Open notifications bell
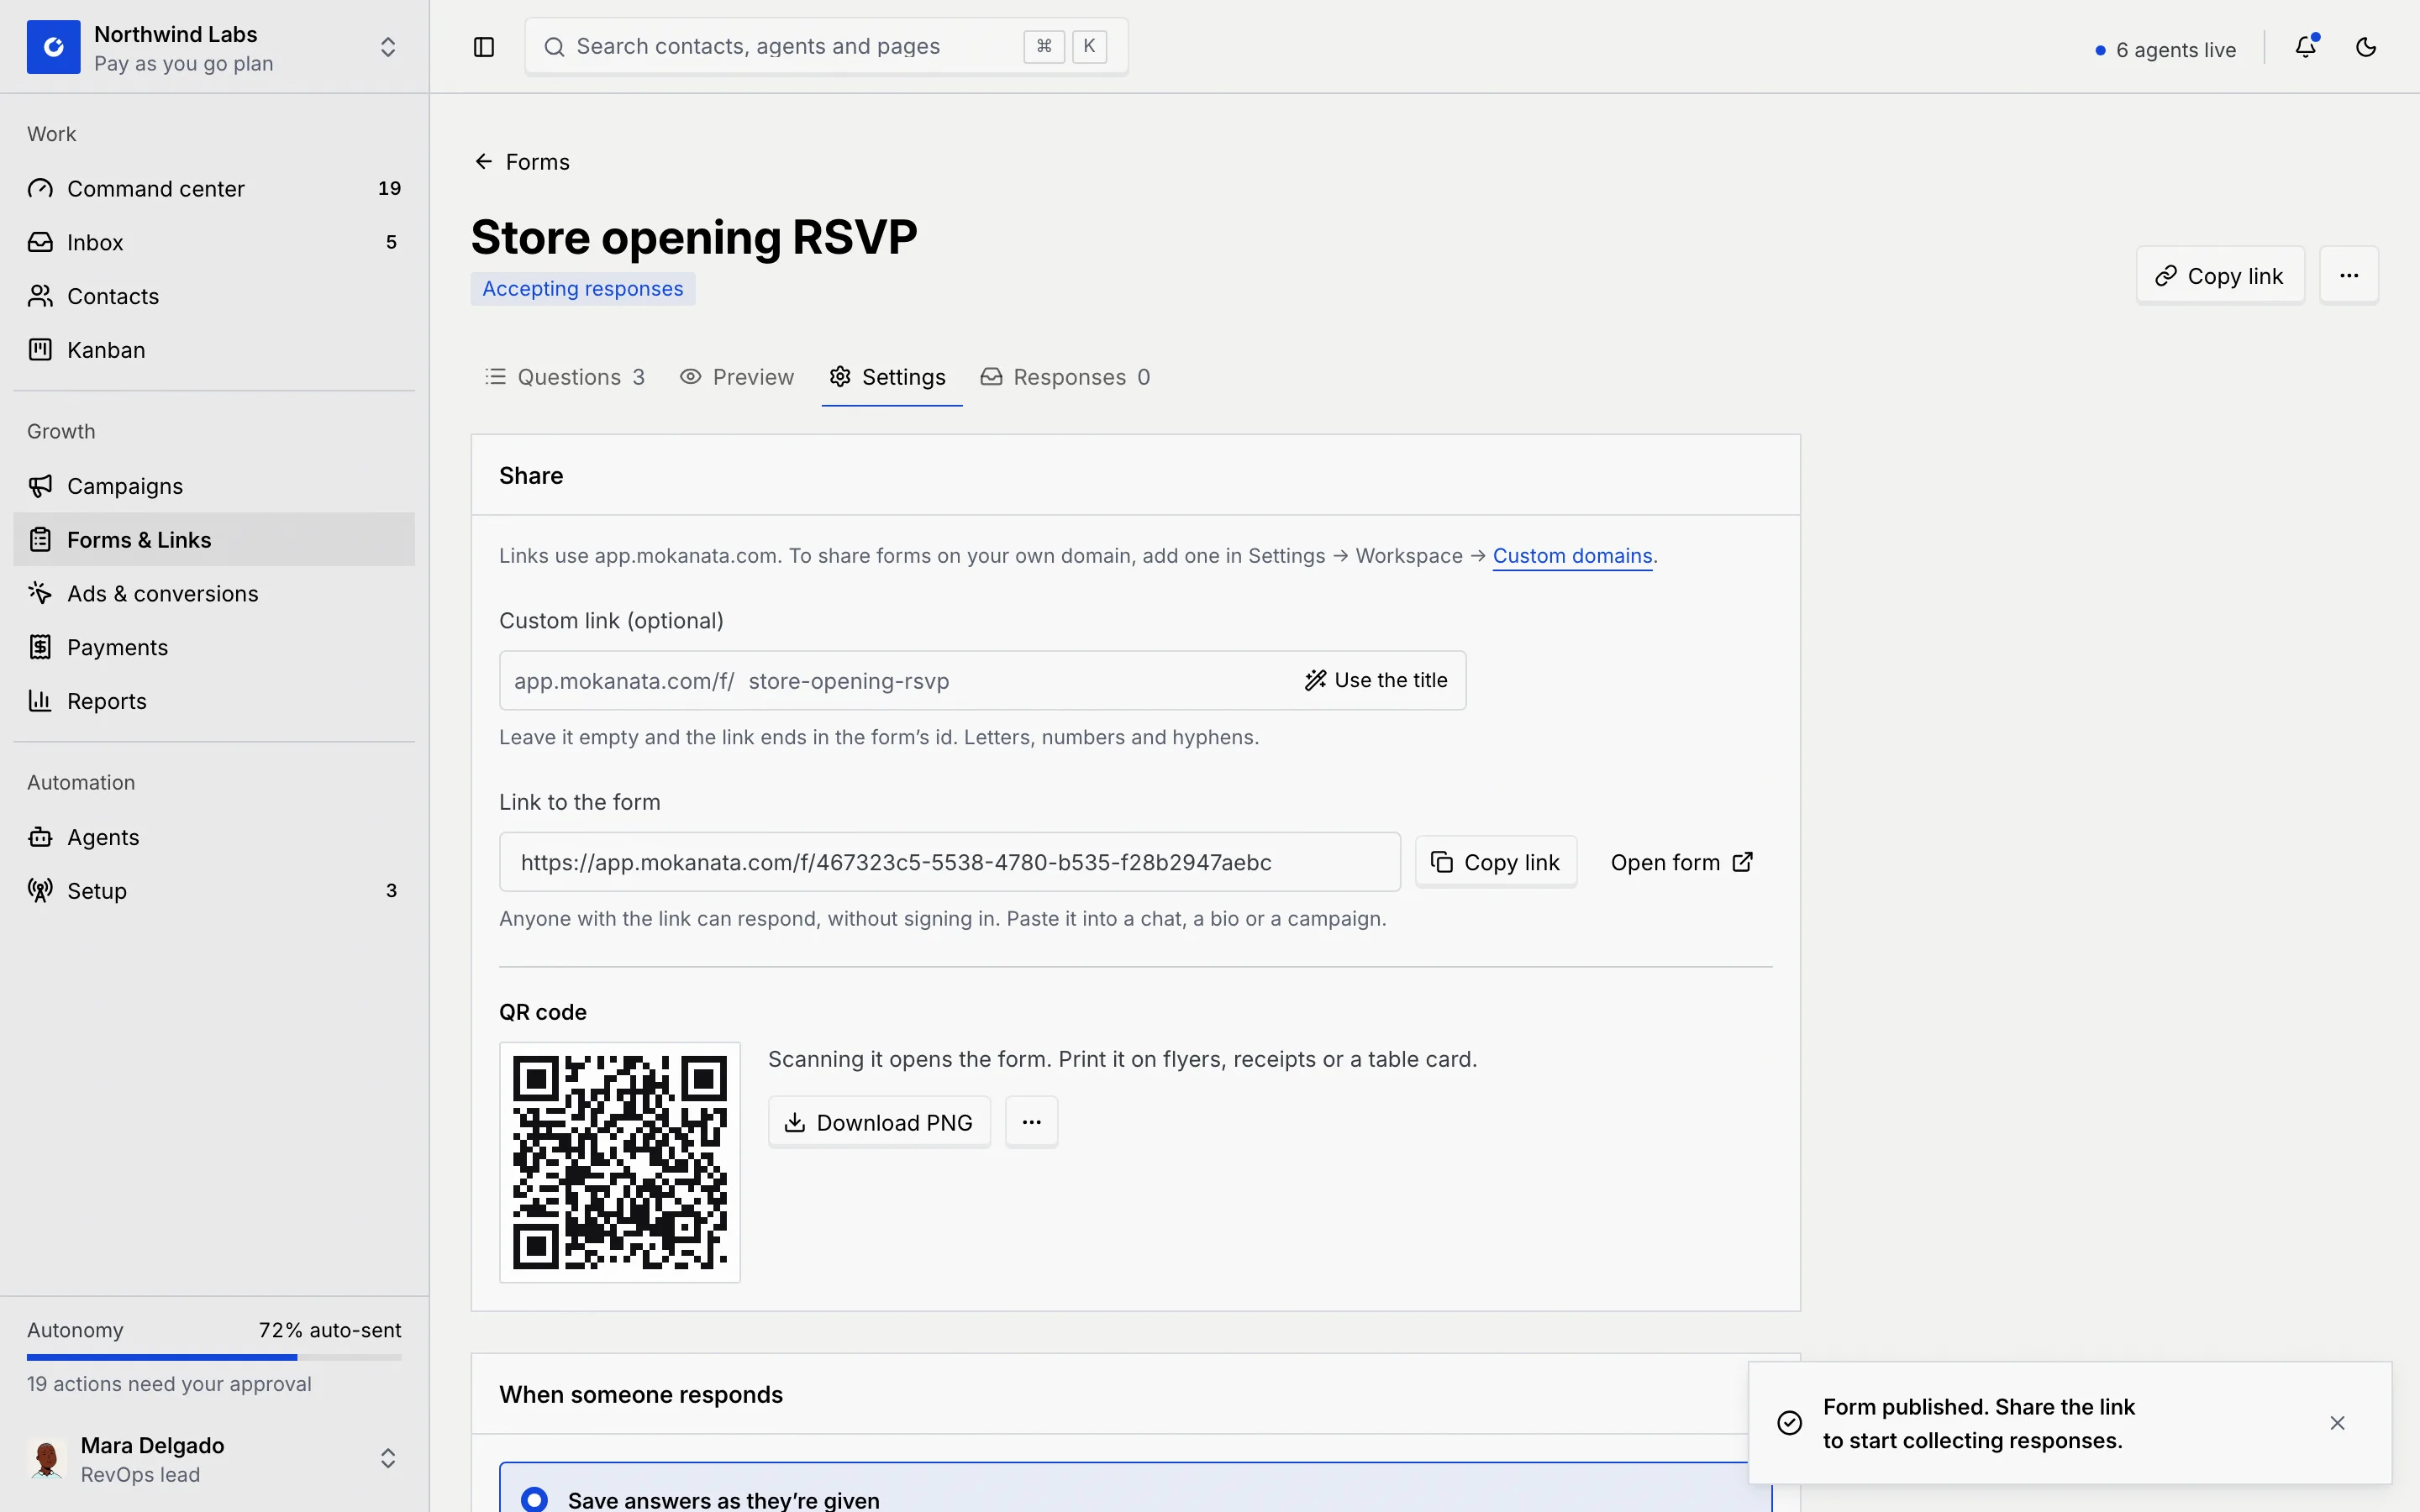2420x1512 pixels. coord(2306,47)
